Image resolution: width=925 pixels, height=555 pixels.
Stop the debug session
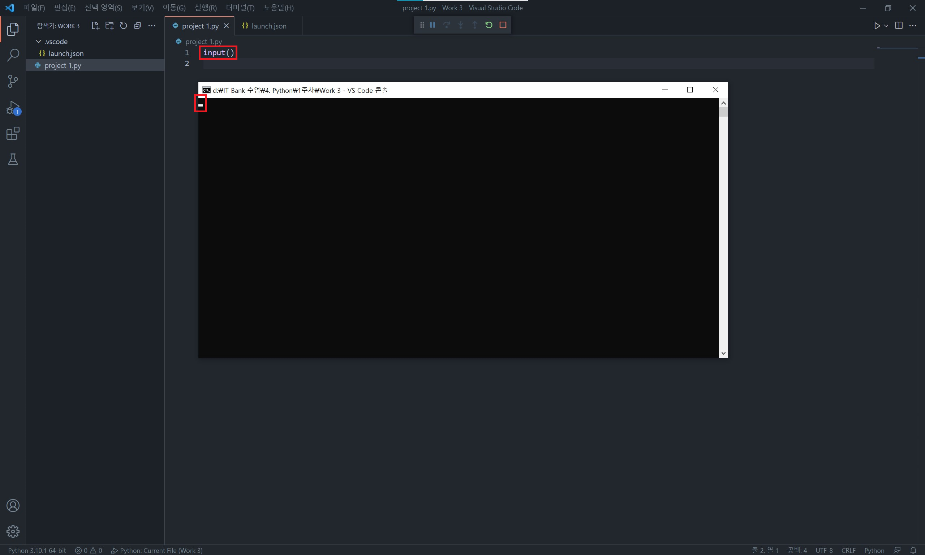(x=503, y=25)
